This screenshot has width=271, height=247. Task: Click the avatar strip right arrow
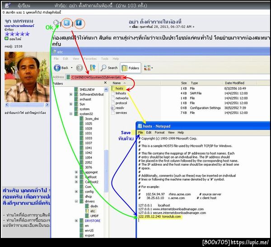pyautogui.click(x=47, y=105)
